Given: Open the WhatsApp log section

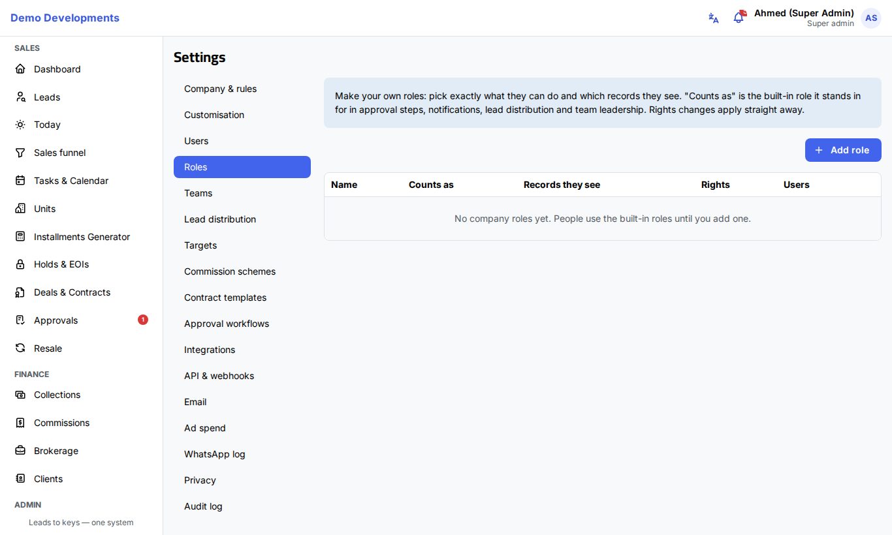Looking at the screenshot, I should pyautogui.click(x=242, y=454).
